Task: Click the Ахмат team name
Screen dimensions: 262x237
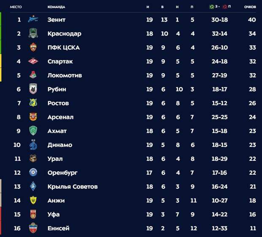Action: [57, 131]
